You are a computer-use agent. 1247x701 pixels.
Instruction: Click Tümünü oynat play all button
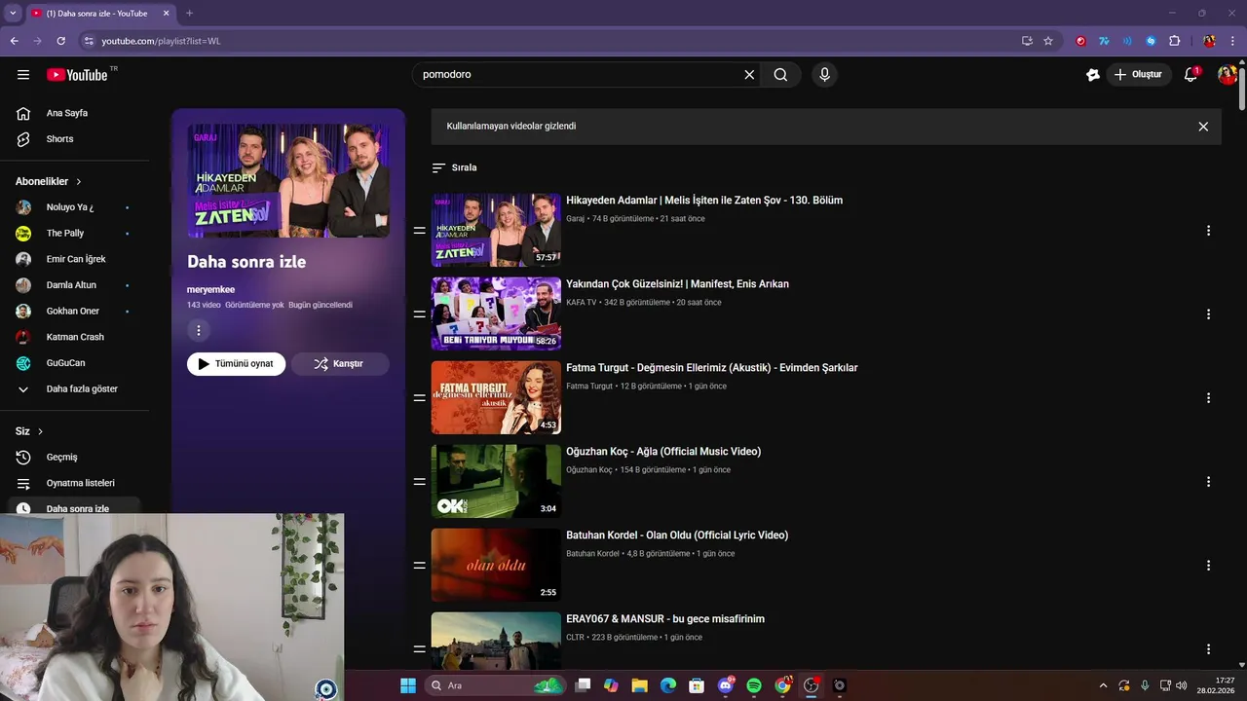236,364
